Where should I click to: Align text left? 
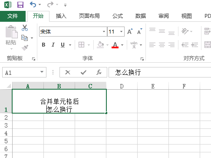(152, 45)
